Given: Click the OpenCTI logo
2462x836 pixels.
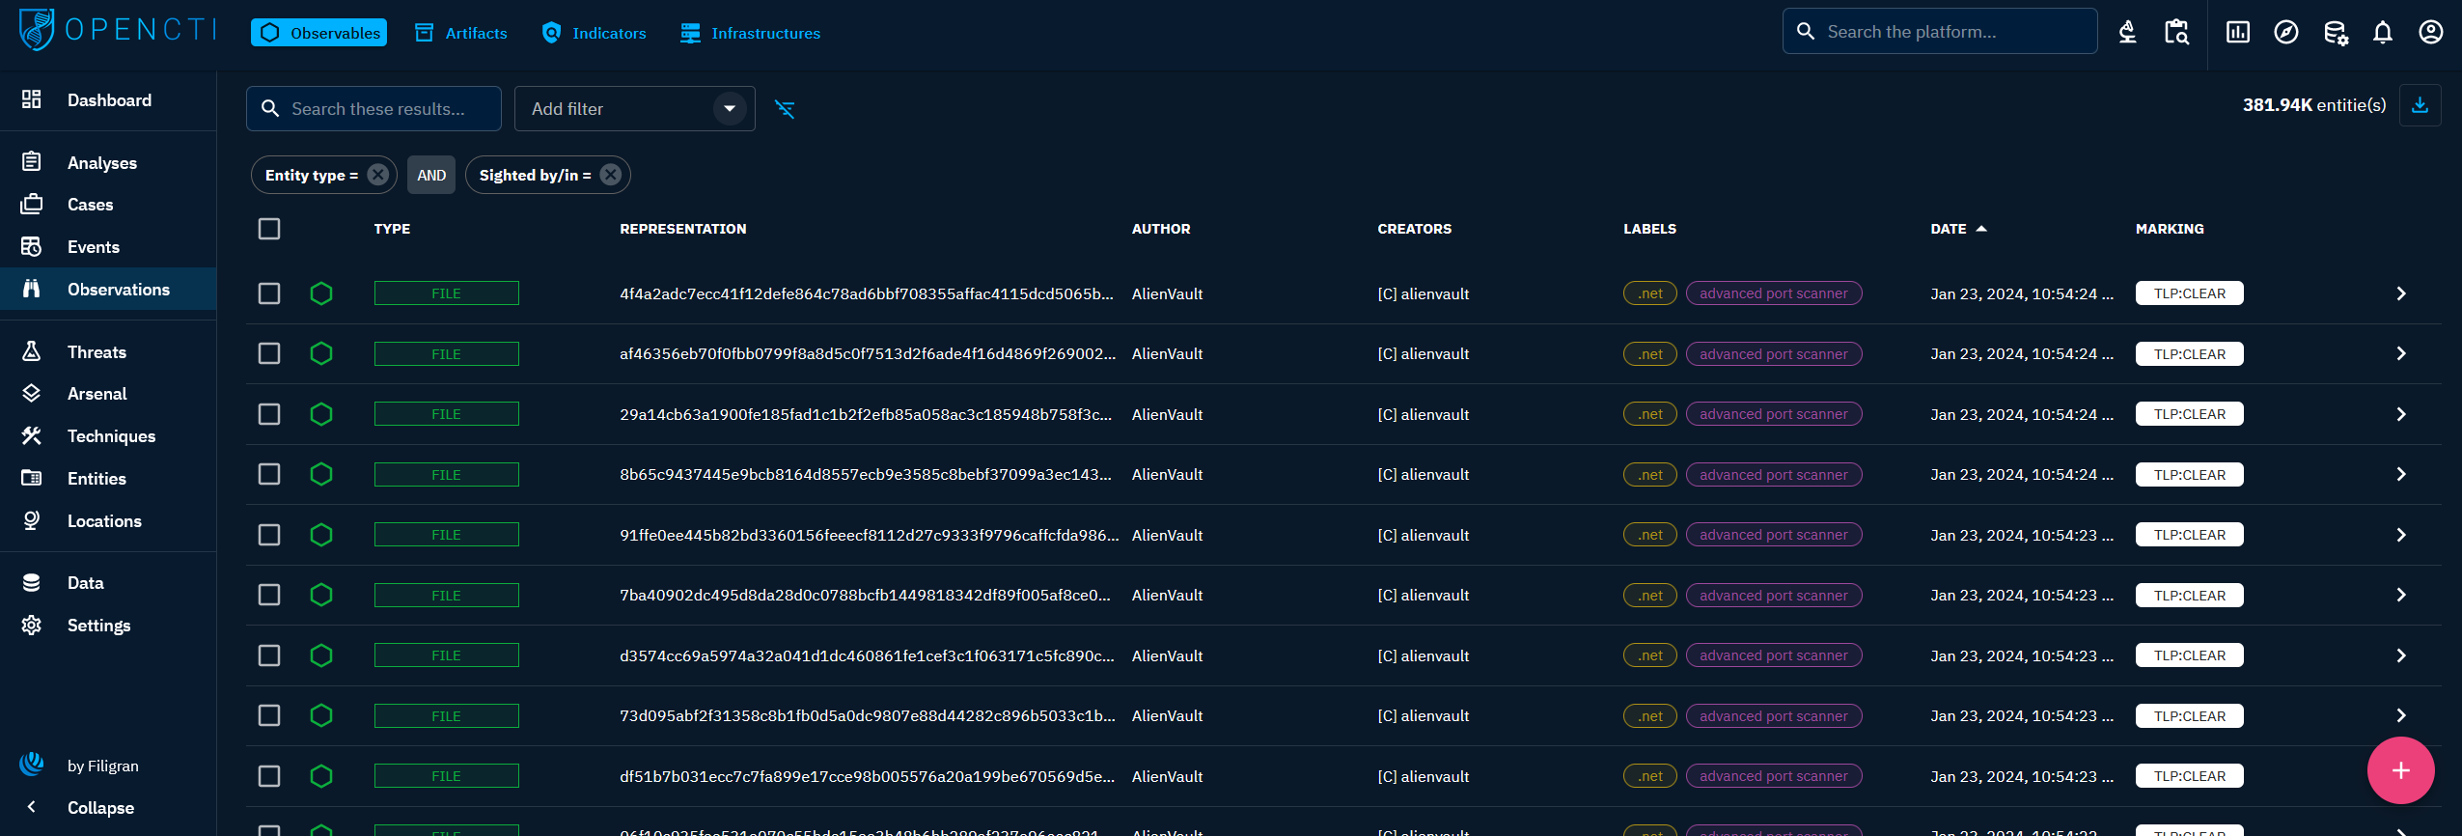Looking at the screenshot, I should tap(118, 30).
